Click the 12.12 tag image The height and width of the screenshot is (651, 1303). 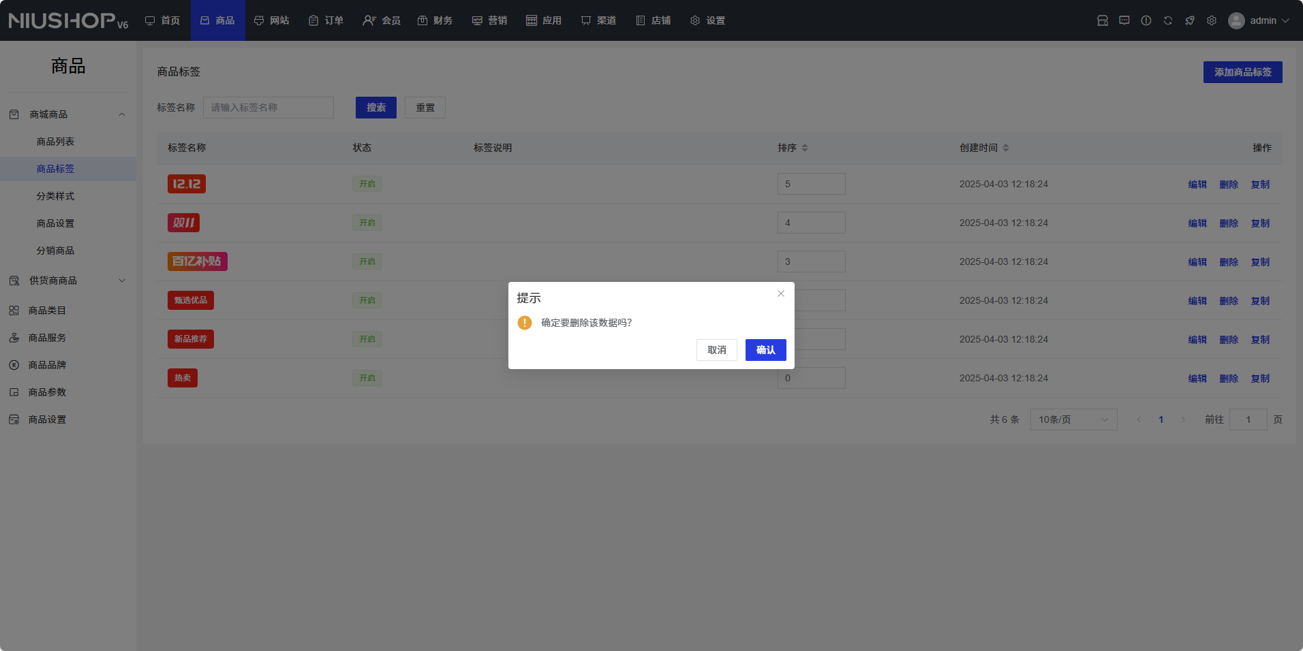point(187,184)
